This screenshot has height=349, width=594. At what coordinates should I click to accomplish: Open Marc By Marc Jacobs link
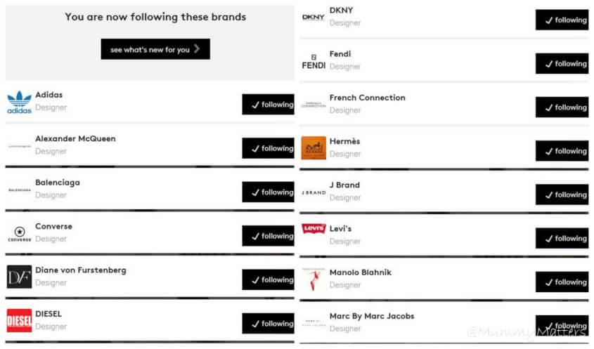(x=372, y=316)
